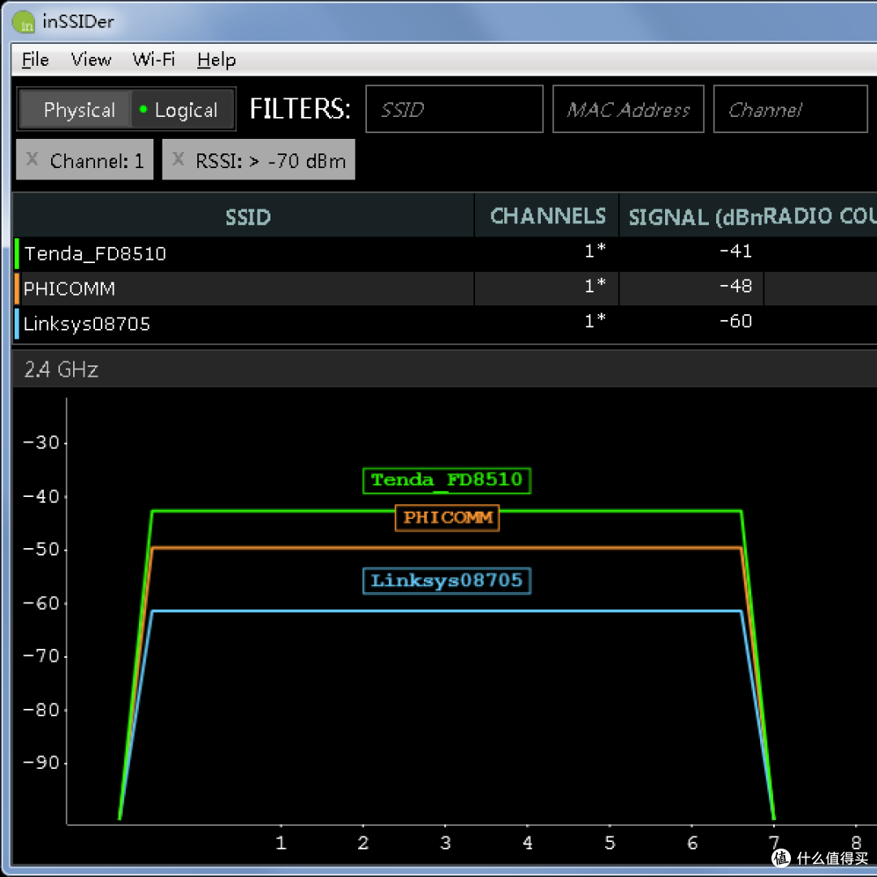Click the orange color marker for PHICOMM
This screenshot has width=877, height=877.
coord(17,288)
